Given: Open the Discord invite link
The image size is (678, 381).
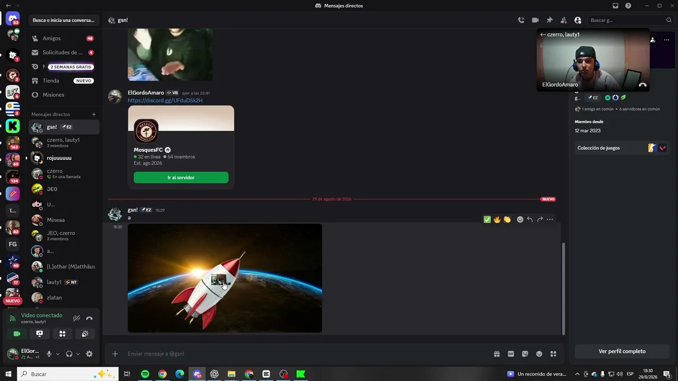Looking at the screenshot, I should [165, 101].
